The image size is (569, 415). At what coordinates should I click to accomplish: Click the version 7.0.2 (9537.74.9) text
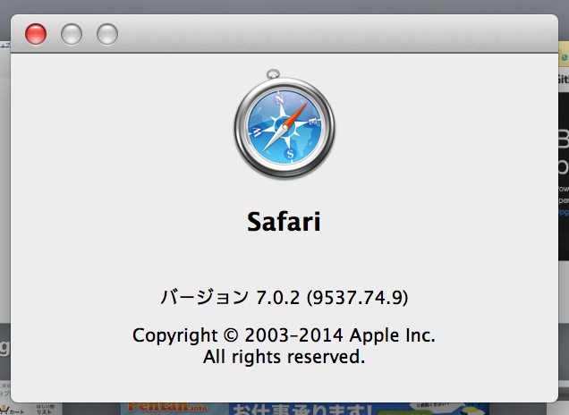(284, 298)
